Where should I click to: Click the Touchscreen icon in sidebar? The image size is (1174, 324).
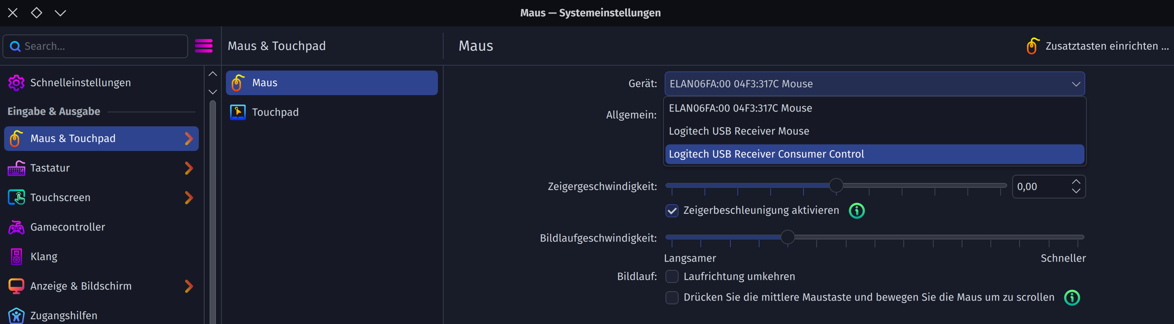click(x=16, y=198)
